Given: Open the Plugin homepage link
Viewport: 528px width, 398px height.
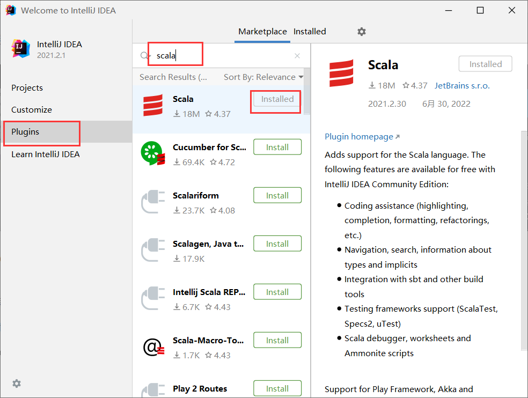Looking at the screenshot, I should click(362, 137).
